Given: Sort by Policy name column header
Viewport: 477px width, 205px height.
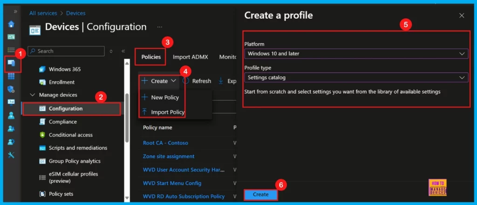Looking at the screenshot, I should [x=157, y=127].
